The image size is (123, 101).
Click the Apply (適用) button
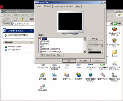[98, 61]
